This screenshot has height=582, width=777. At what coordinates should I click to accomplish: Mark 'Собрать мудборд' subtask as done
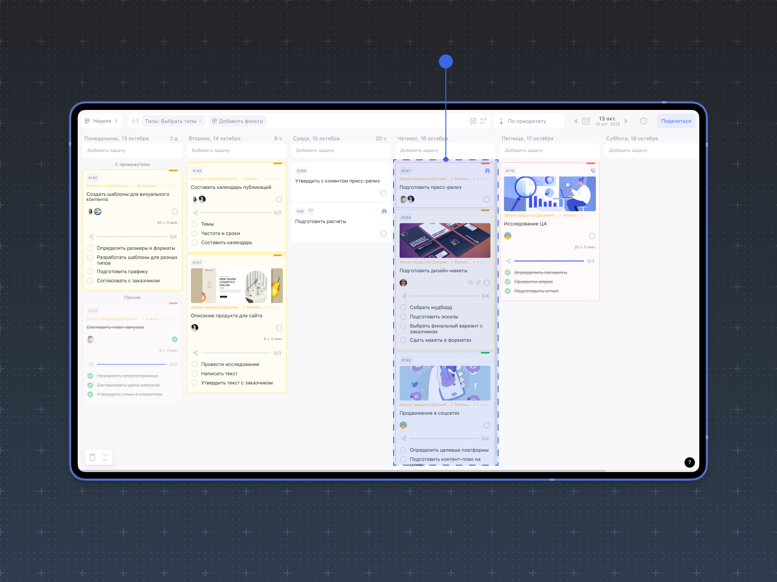(403, 308)
